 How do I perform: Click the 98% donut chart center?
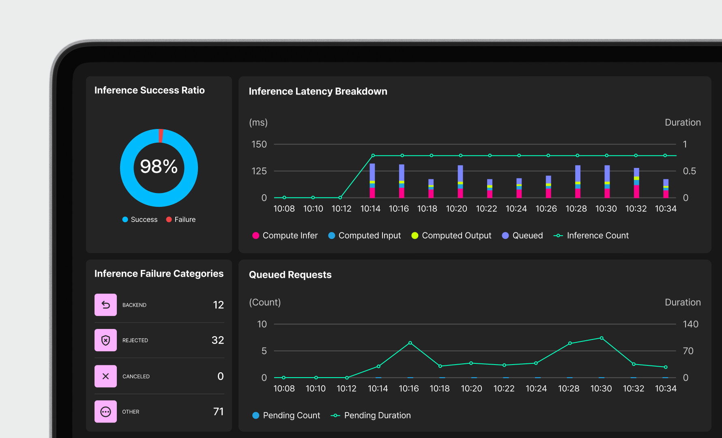(159, 167)
